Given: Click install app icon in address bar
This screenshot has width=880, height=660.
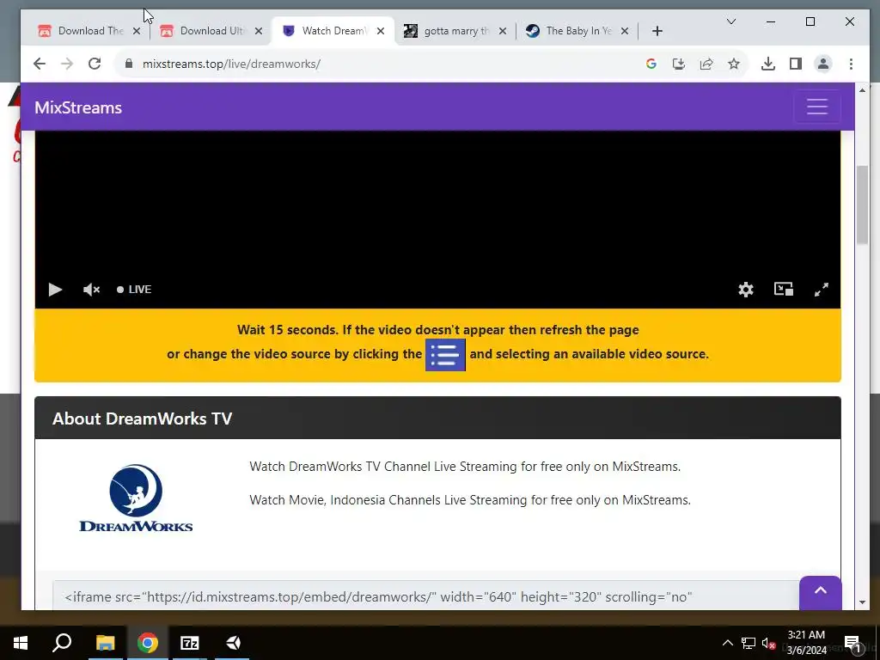Looking at the screenshot, I should pos(679,64).
